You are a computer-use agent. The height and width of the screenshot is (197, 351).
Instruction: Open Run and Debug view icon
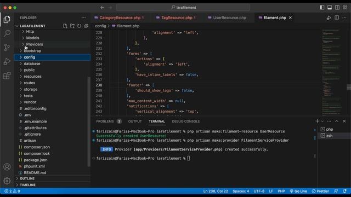coord(7,61)
